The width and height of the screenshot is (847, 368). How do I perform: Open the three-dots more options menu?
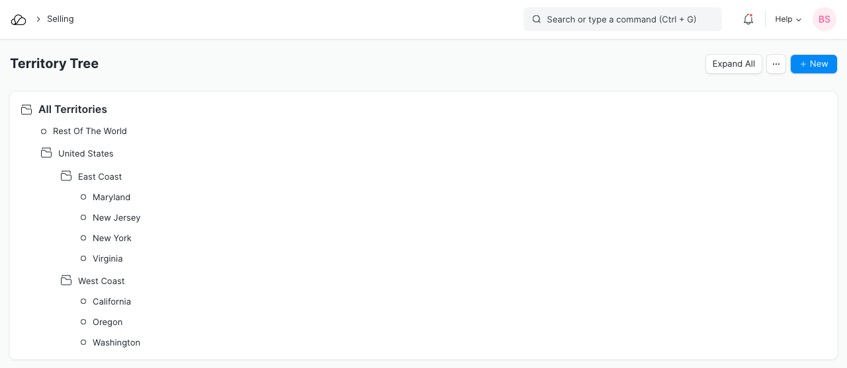(776, 64)
